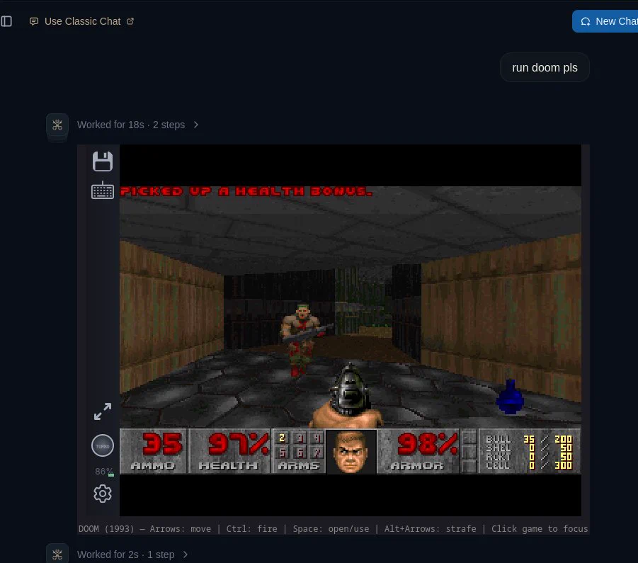This screenshot has width=638, height=563.
Task: Click the BULL ammo row 35 / 200
Action: pyautogui.click(x=529, y=439)
